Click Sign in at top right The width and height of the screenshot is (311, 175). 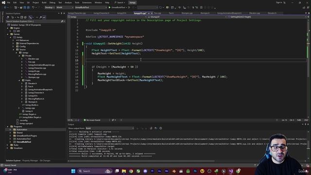point(279,2)
